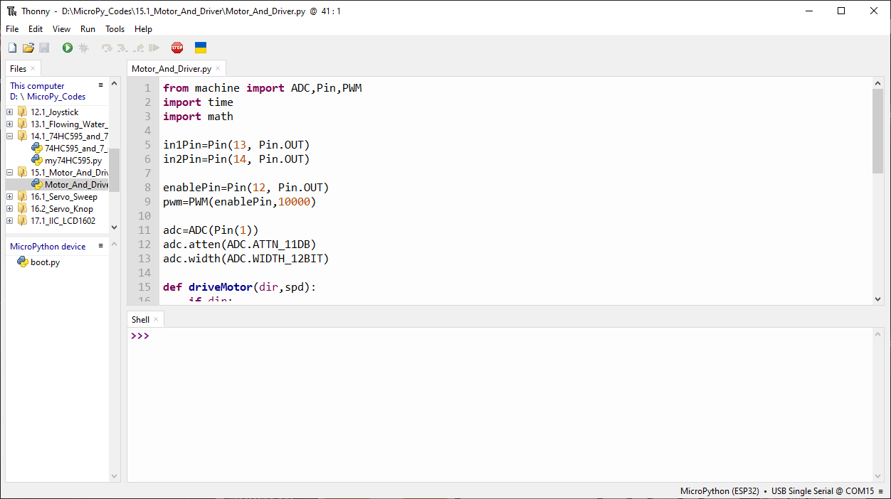Expand the 12.1_Joystick folder
Image resolution: width=891 pixels, height=499 pixels.
[10, 112]
